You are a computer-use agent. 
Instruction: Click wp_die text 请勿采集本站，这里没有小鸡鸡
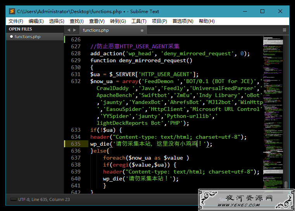[157, 144]
